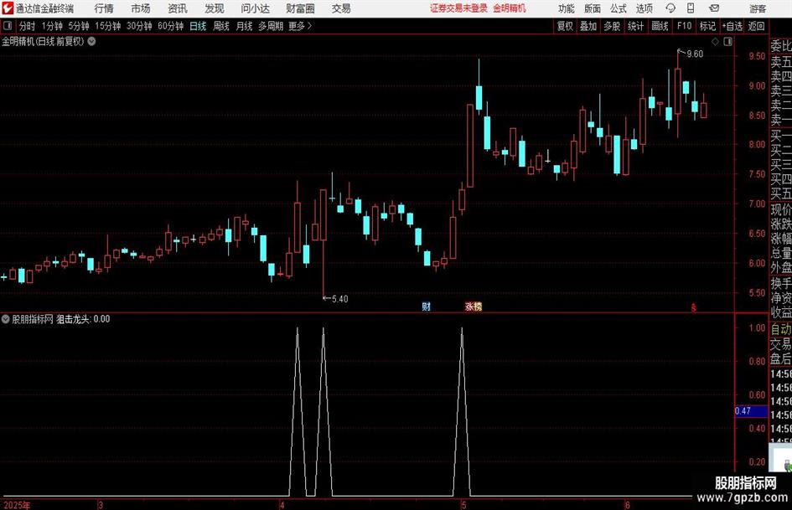Click the 自动 label in right panel
Screen dimensions: 792x510
tap(781, 329)
